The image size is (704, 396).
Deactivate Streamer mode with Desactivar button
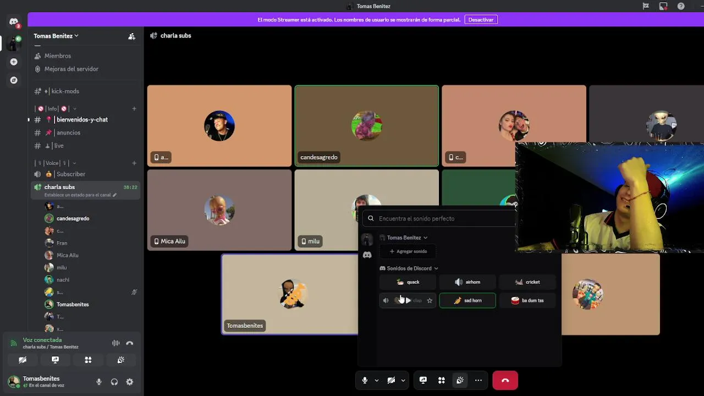pyautogui.click(x=481, y=19)
